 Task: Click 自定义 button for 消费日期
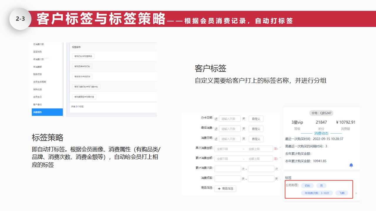(x=256, y=139)
